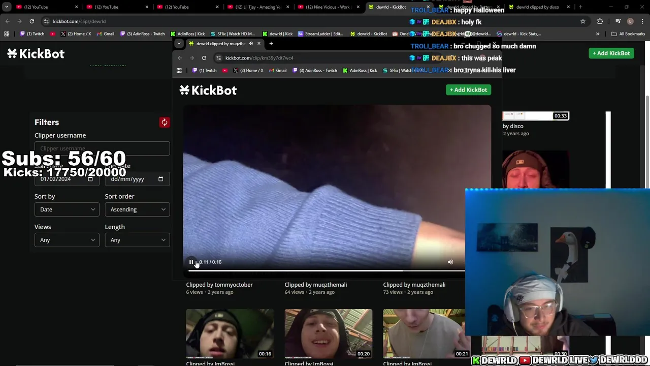Open the clip thumbnail with 00:16 duration
650x366 pixels.
[x=230, y=333]
